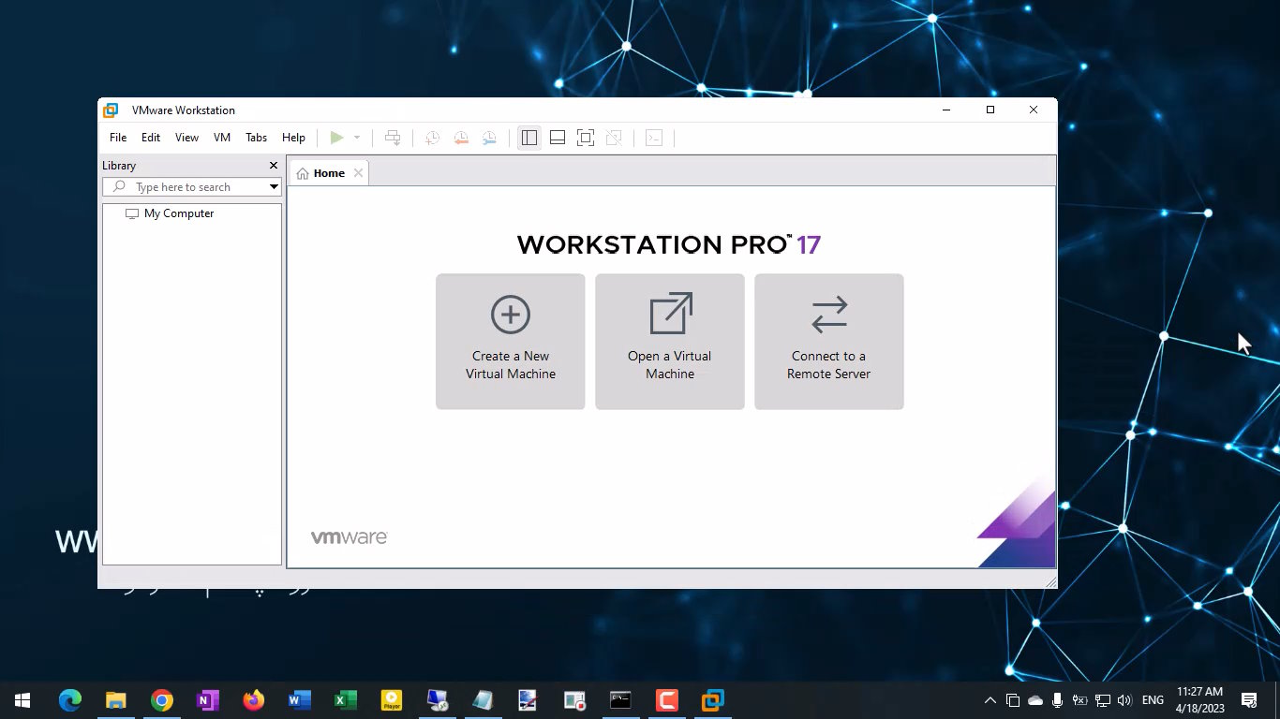Toggle the Show Library sidebar icon
The height and width of the screenshot is (719, 1280).
coord(529,138)
